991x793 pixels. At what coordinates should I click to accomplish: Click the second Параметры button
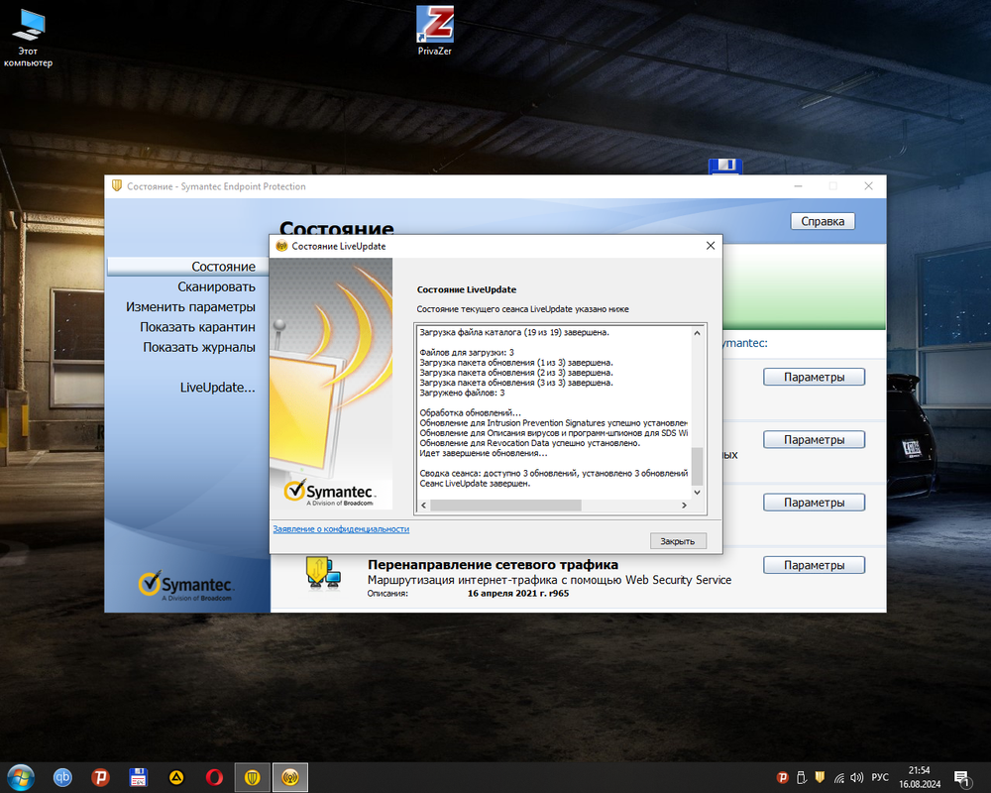(x=814, y=439)
